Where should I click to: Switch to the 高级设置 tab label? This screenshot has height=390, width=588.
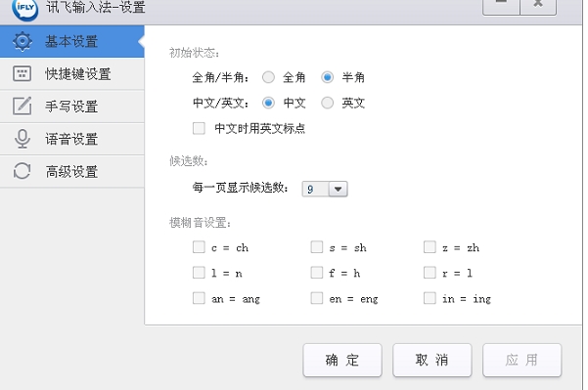[x=71, y=172]
